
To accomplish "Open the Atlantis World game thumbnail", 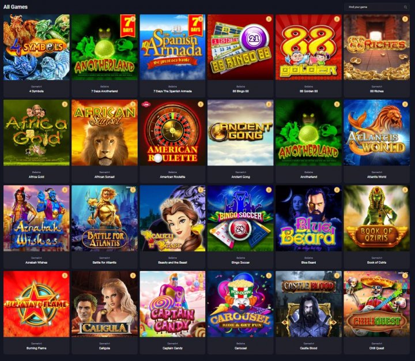I will click(x=376, y=133).
